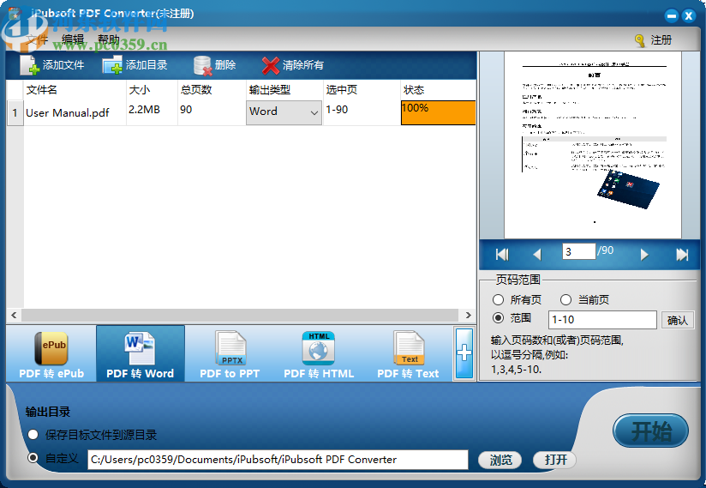Select the 所有页 radio button
This screenshot has height=488, width=706.
pyautogui.click(x=498, y=299)
